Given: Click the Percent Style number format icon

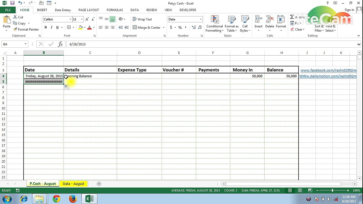Looking at the screenshot, I should coord(180,27).
